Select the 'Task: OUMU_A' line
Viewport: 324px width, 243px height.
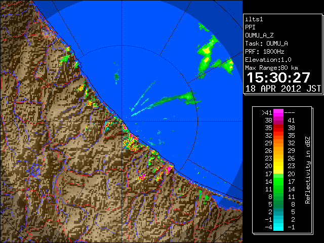tap(267, 44)
